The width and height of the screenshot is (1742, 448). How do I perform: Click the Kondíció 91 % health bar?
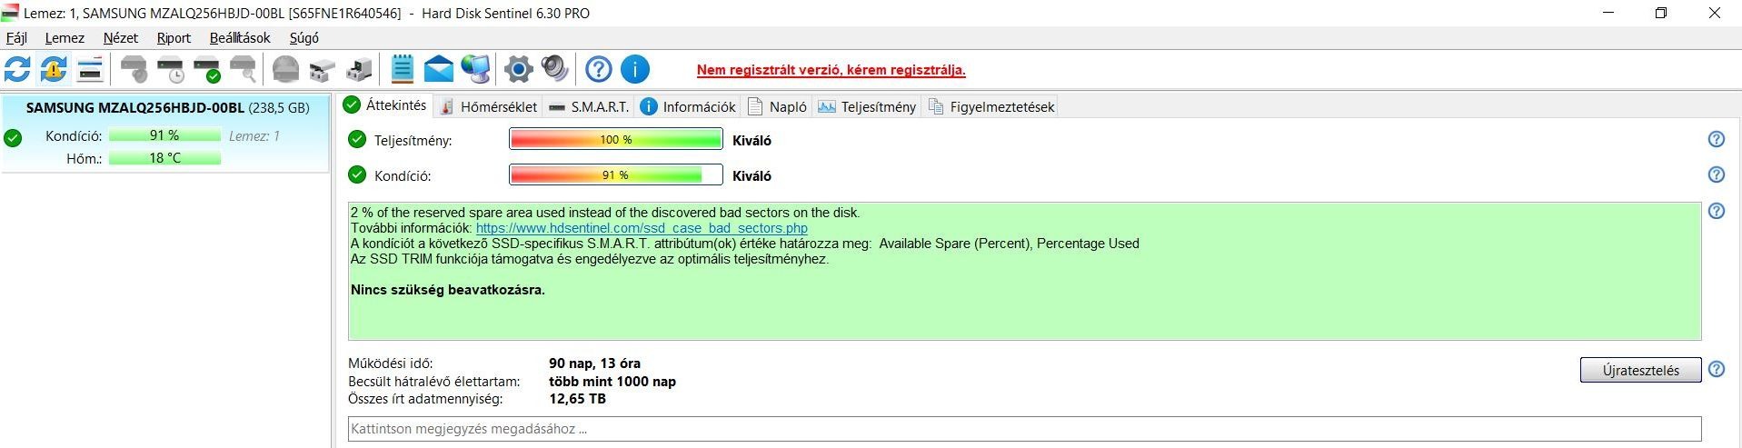615,175
